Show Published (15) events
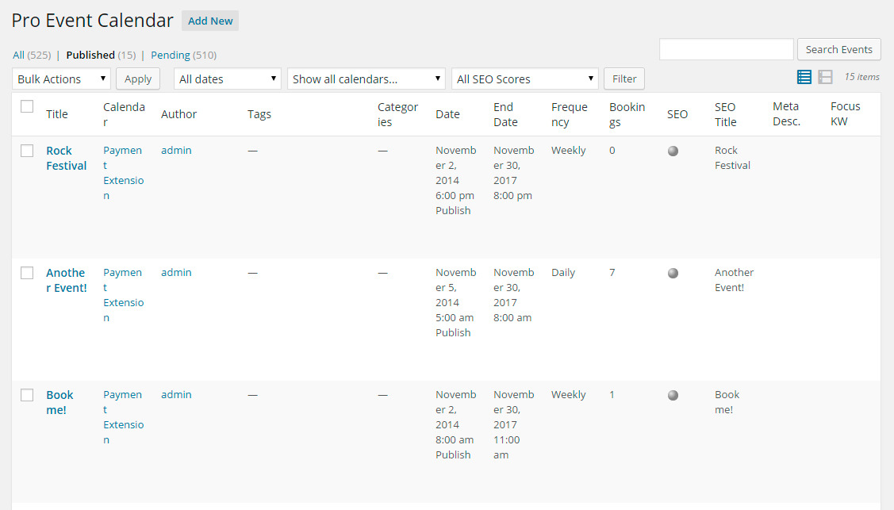 click(x=101, y=56)
